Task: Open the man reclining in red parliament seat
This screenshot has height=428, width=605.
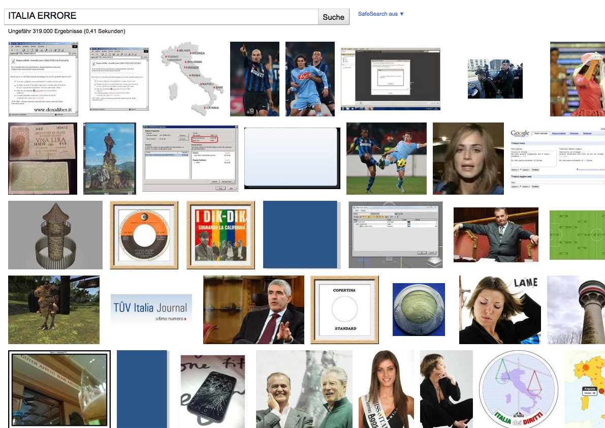Action: (x=496, y=235)
